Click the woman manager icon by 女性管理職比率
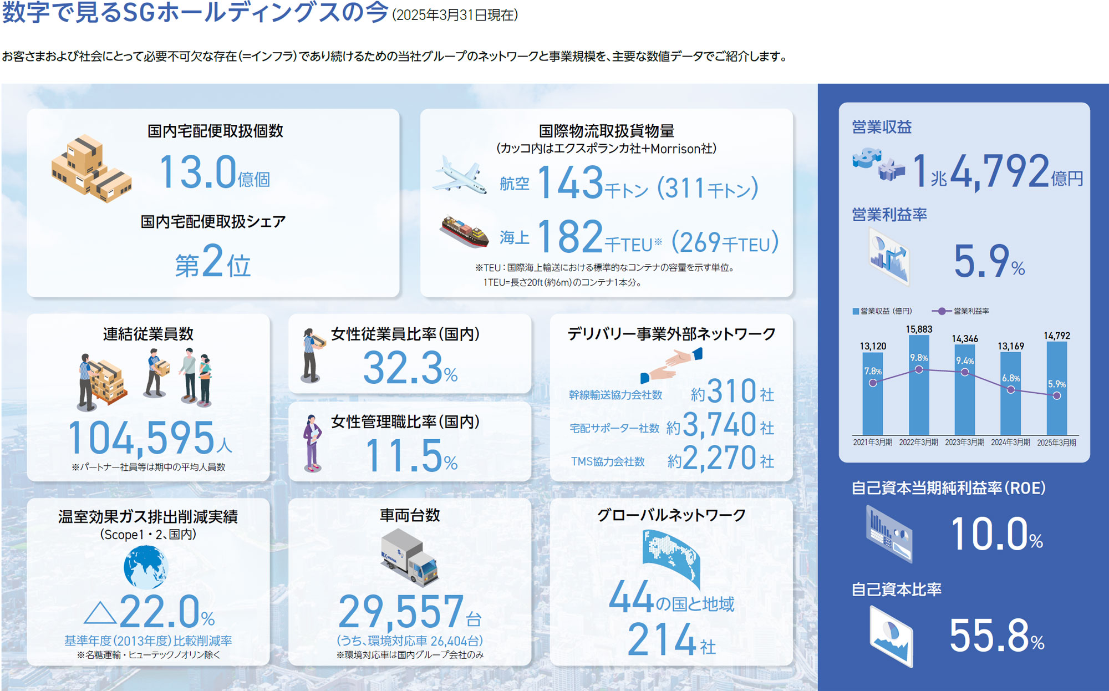 tap(312, 443)
